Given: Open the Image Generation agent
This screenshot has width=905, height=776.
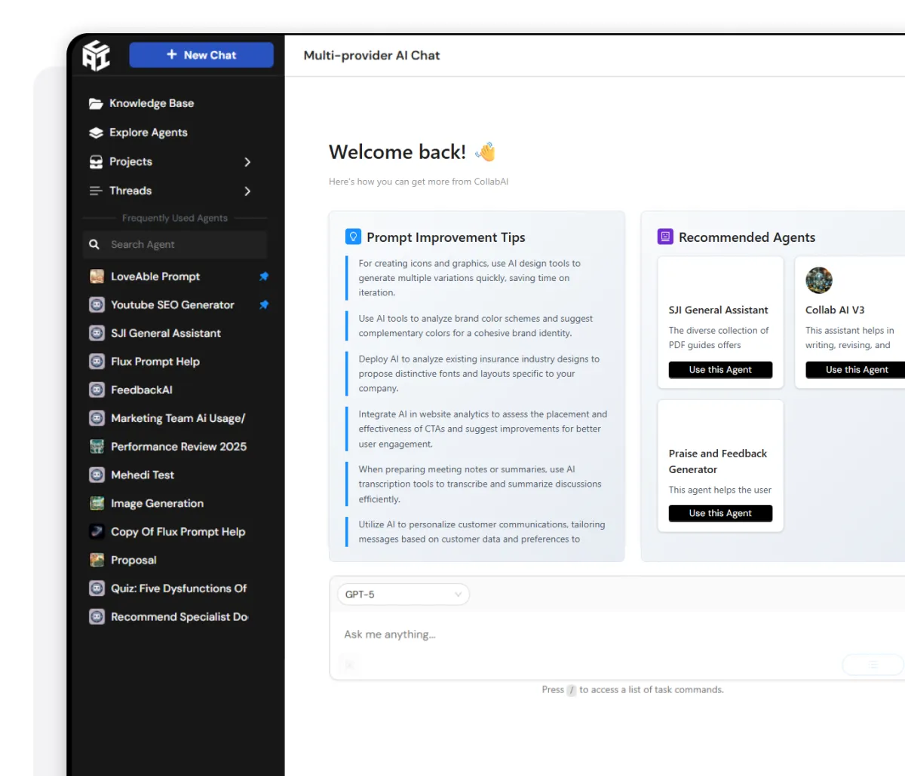Looking at the screenshot, I should click(157, 503).
